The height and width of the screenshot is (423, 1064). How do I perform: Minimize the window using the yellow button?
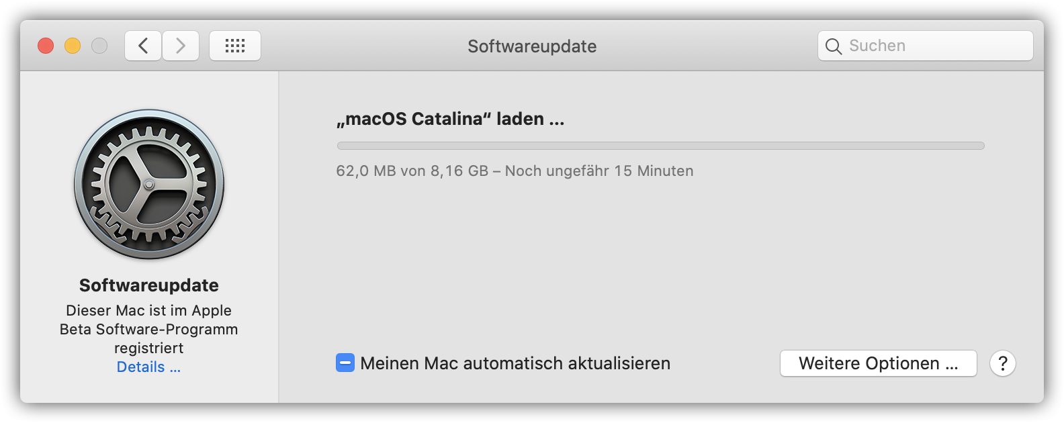point(73,46)
